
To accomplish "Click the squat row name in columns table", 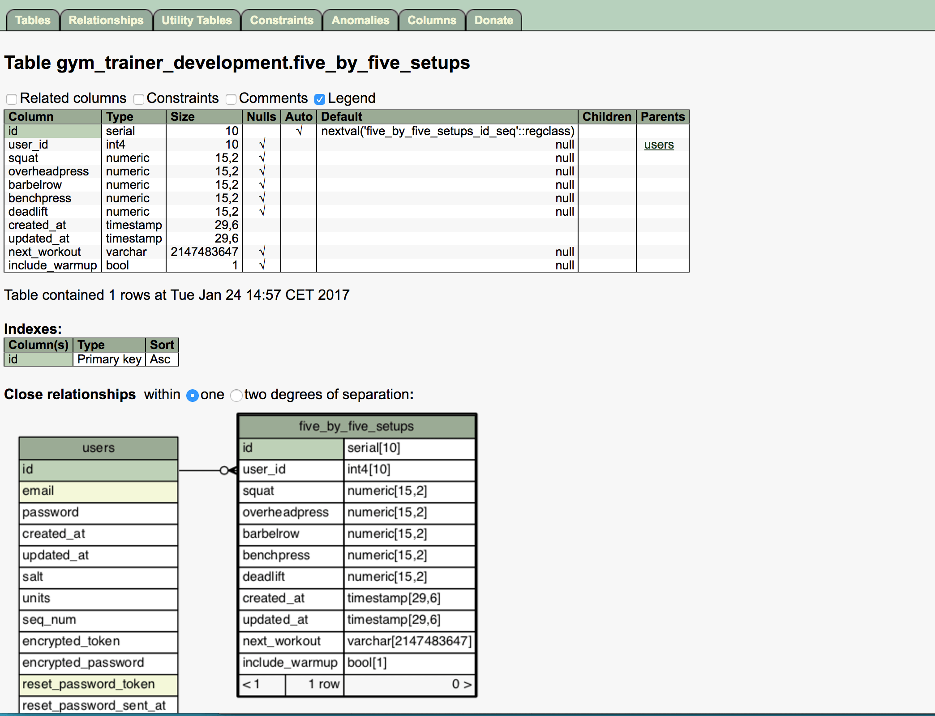I will point(53,158).
